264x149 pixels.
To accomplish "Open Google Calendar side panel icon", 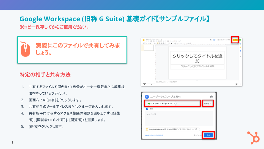I will pos(240,44).
